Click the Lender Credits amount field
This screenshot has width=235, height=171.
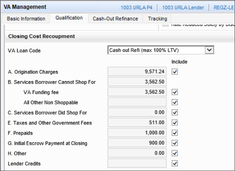point(137,163)
